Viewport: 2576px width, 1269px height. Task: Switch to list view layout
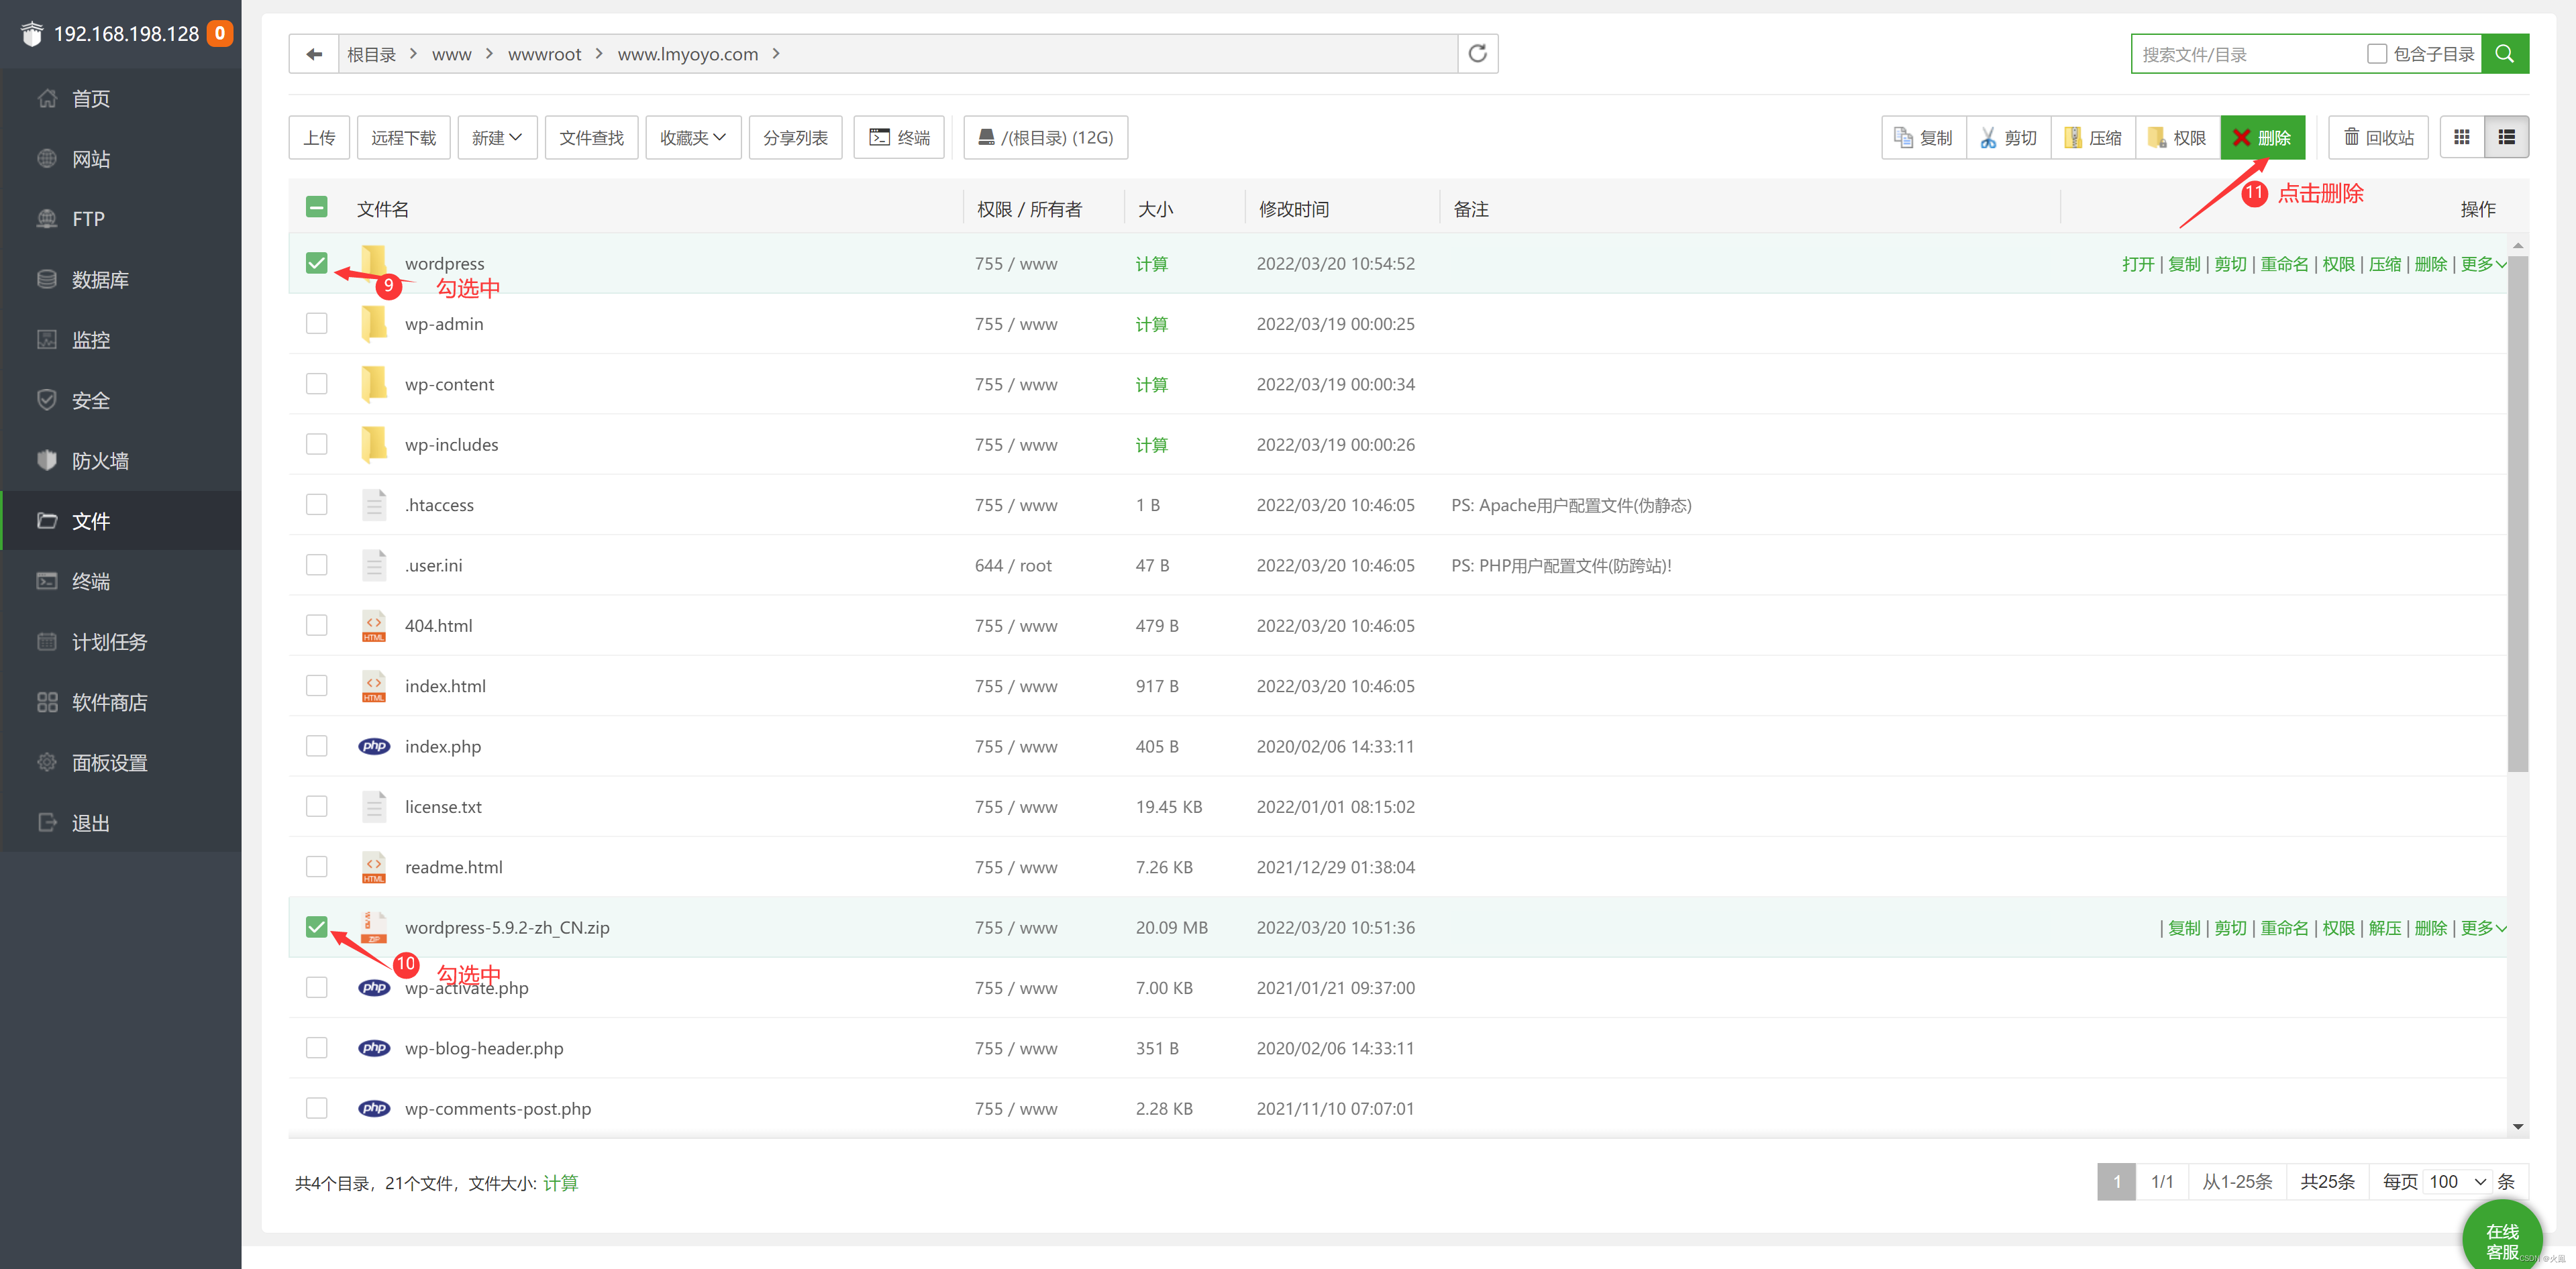2506,137
